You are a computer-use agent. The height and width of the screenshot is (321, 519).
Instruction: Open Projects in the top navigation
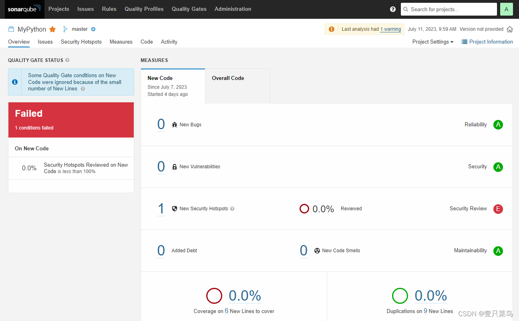(59, 9)
